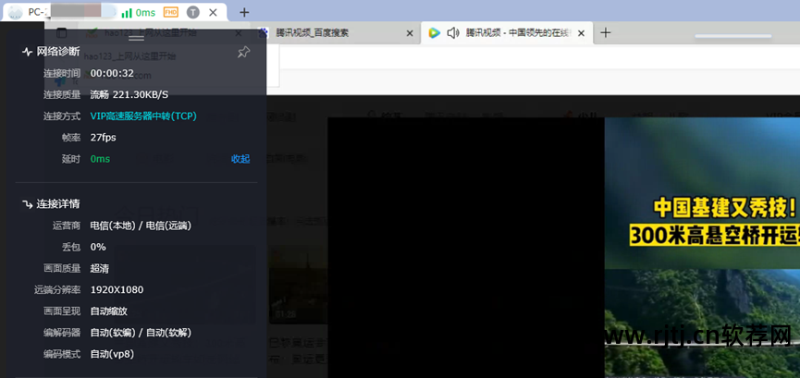Collapse diagnostics with the 收起 link

(240, 159)
